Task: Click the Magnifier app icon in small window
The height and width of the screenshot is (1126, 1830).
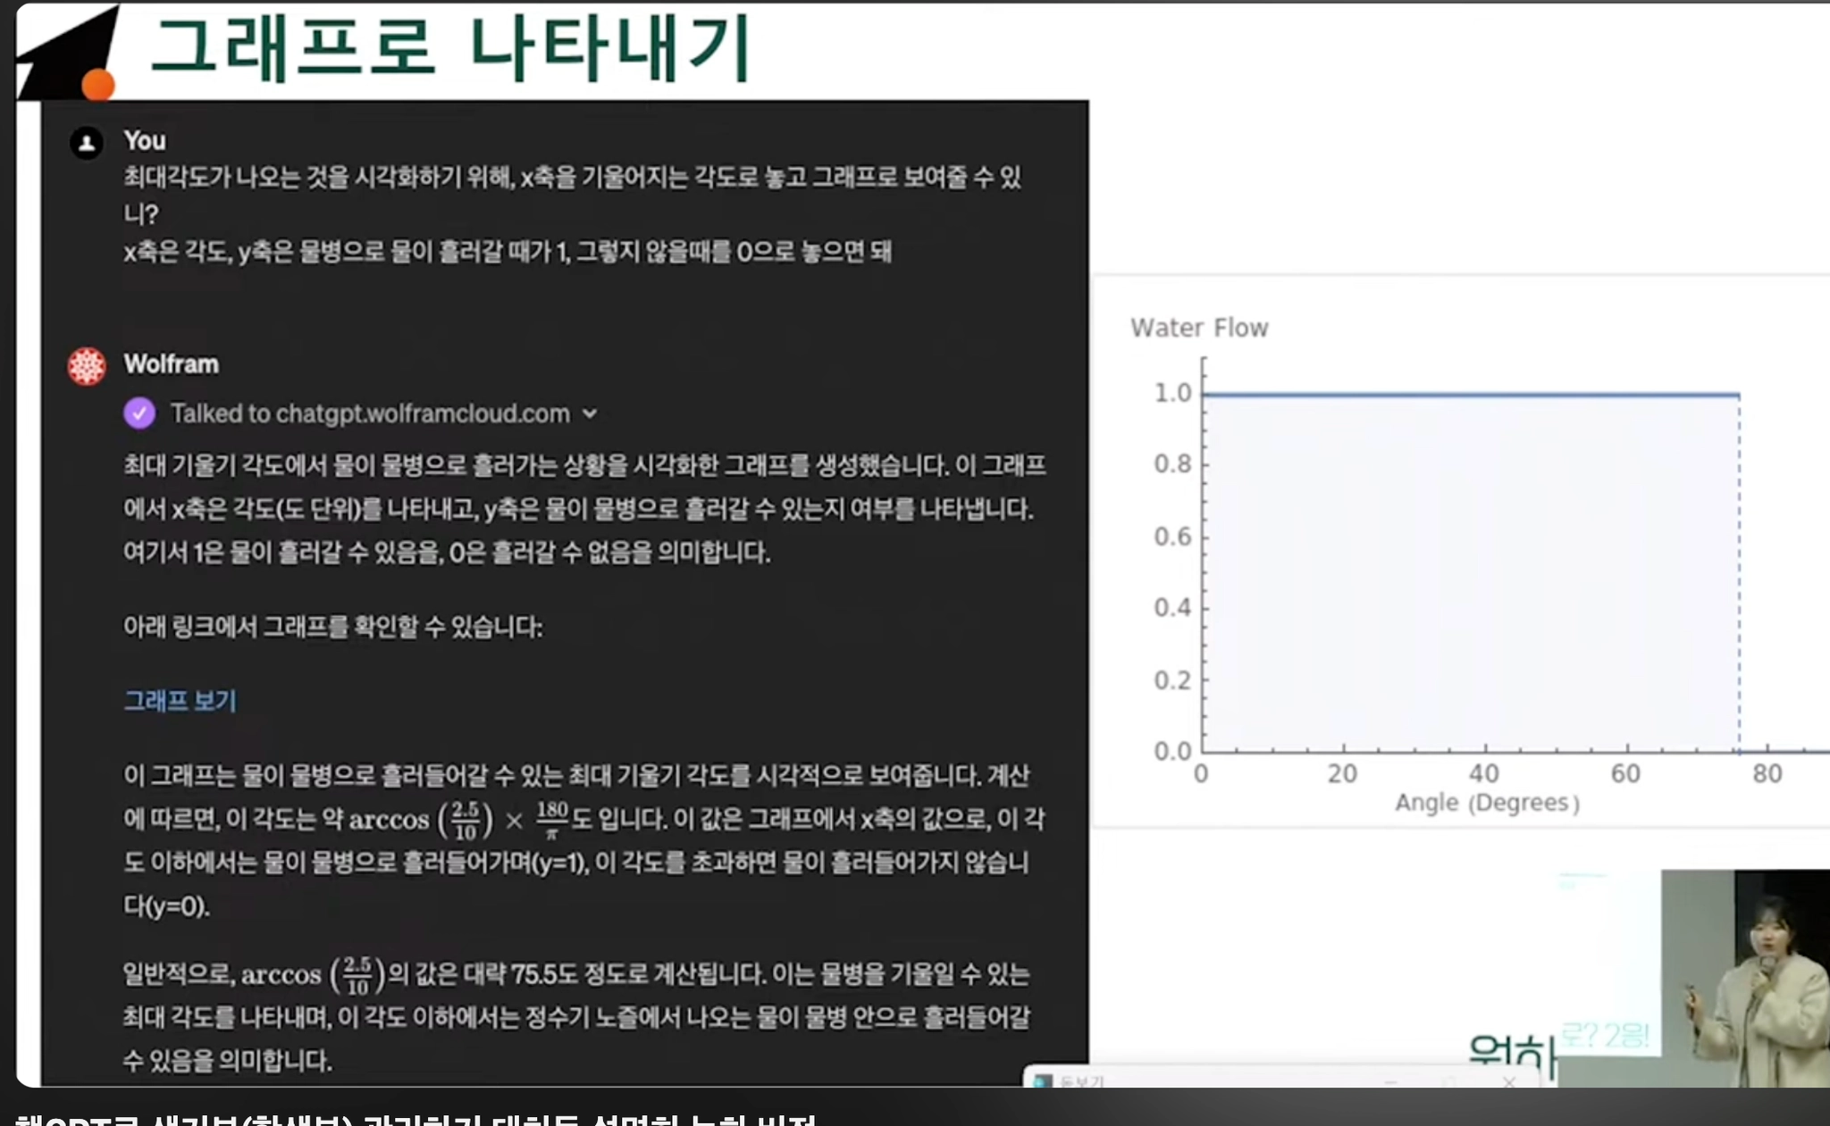Action: (x=1042, y=1081)
